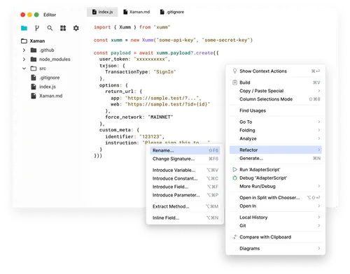Click "some-api-key" string in code
The height and width of the screenshot is (274, 350).
pyautogui.click(x=176, y=40)
